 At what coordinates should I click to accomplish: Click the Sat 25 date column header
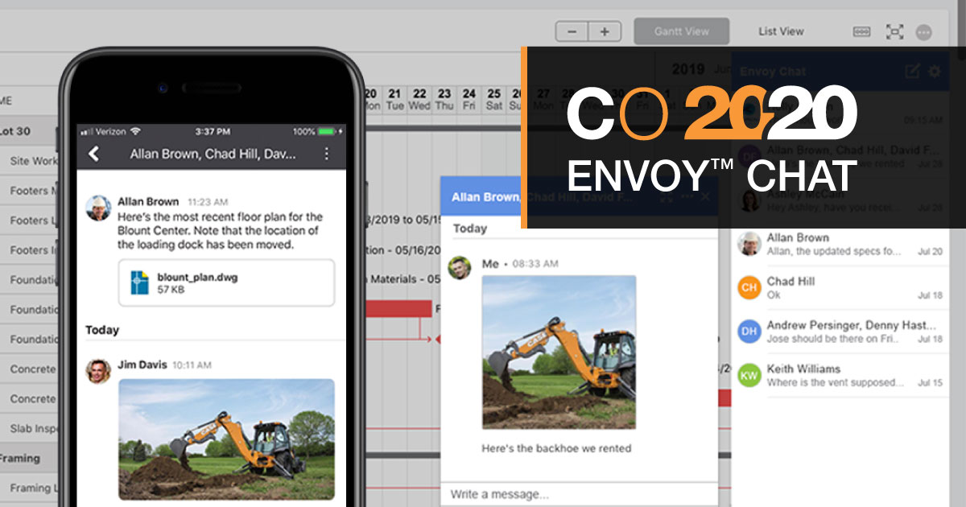(494, 100)
